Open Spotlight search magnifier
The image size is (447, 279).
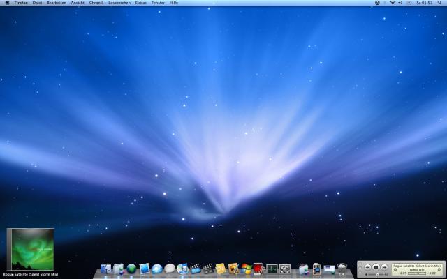tap(439, 3)
